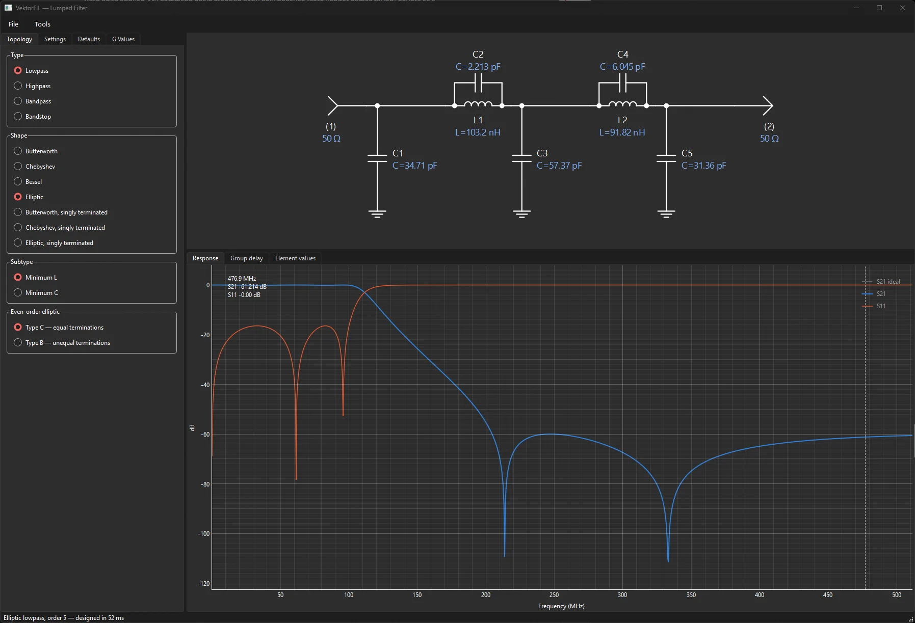
Task: Switch to the Topology tab
Action: click(19, 39)
